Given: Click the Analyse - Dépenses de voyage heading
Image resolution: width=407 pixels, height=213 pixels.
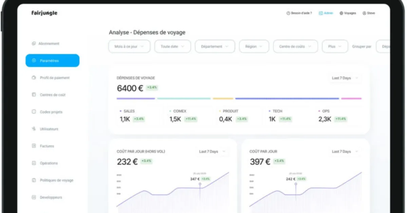Looking at the screenshot, I should (147, 33).
